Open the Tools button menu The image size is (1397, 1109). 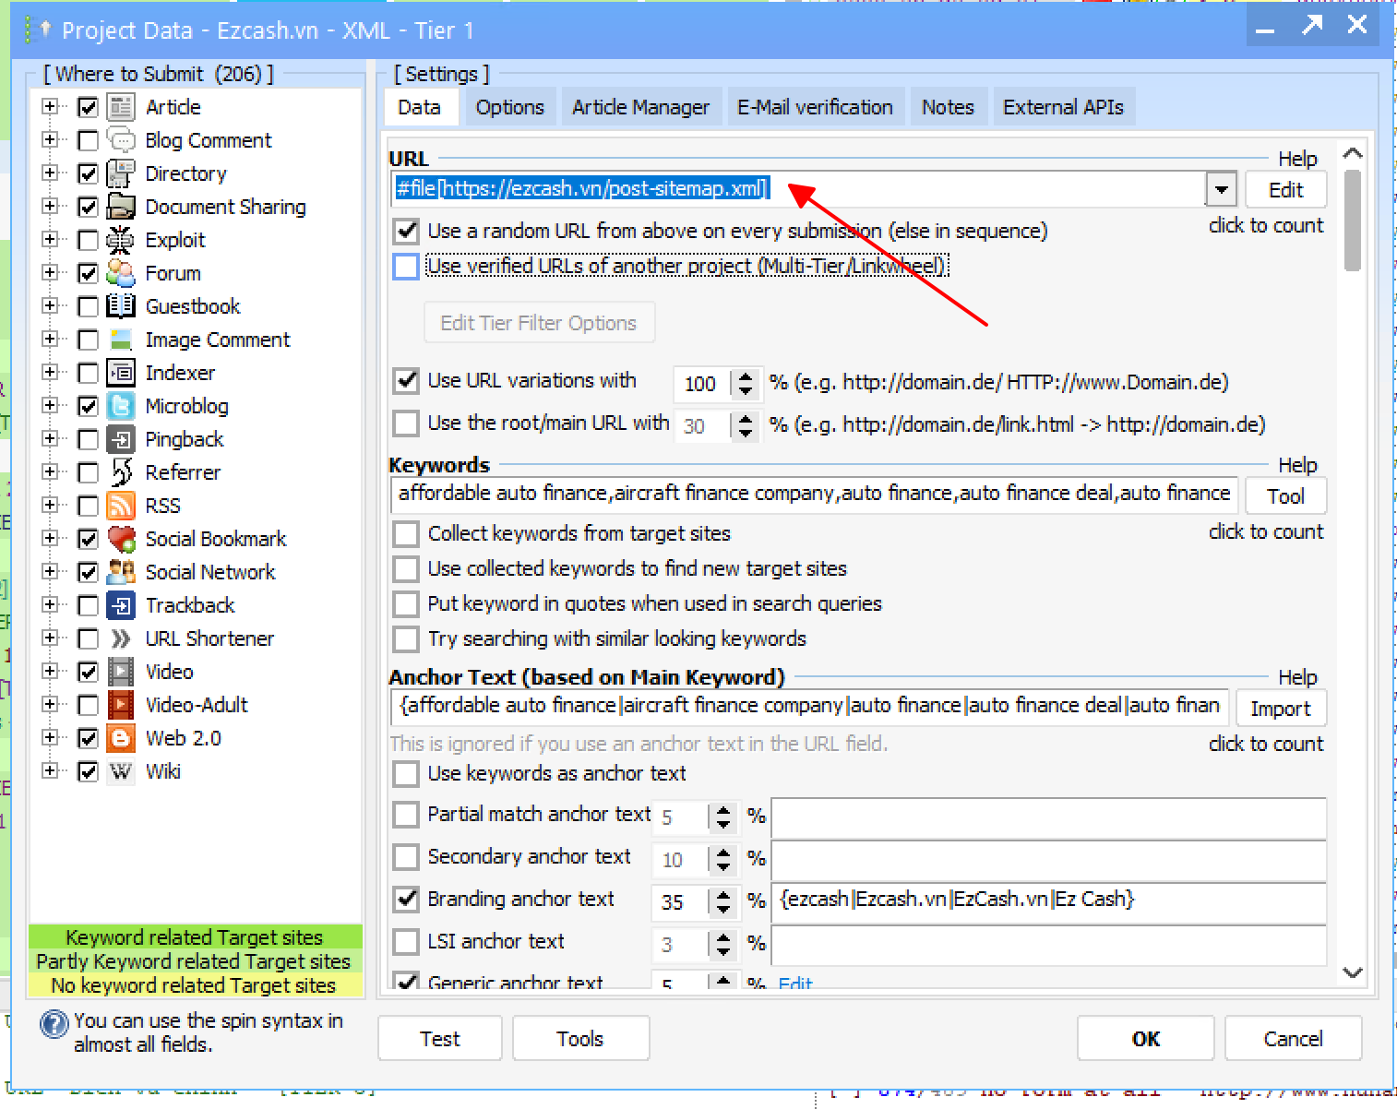(x=580, y=1039)
